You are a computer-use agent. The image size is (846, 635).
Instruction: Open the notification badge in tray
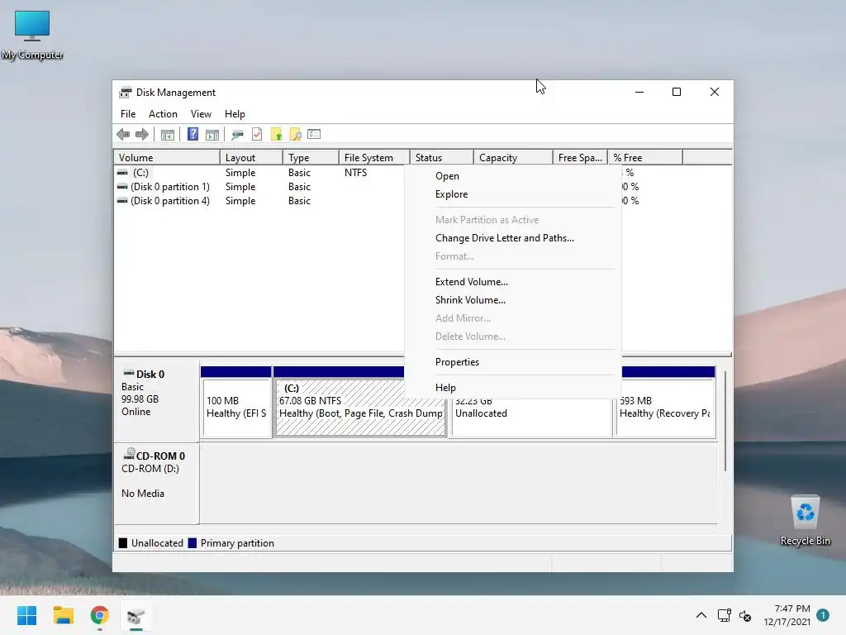coord(822,615)
